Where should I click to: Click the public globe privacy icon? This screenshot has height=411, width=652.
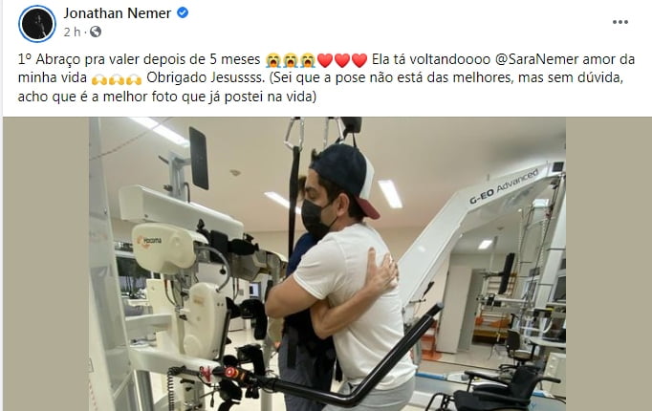[x=96, y=32]
